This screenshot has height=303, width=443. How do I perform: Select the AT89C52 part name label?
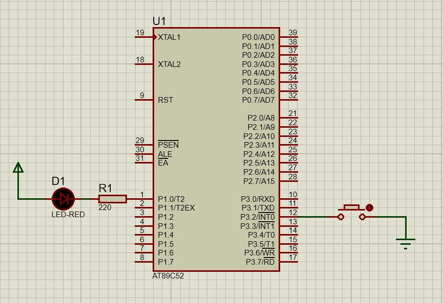[168, 276]
